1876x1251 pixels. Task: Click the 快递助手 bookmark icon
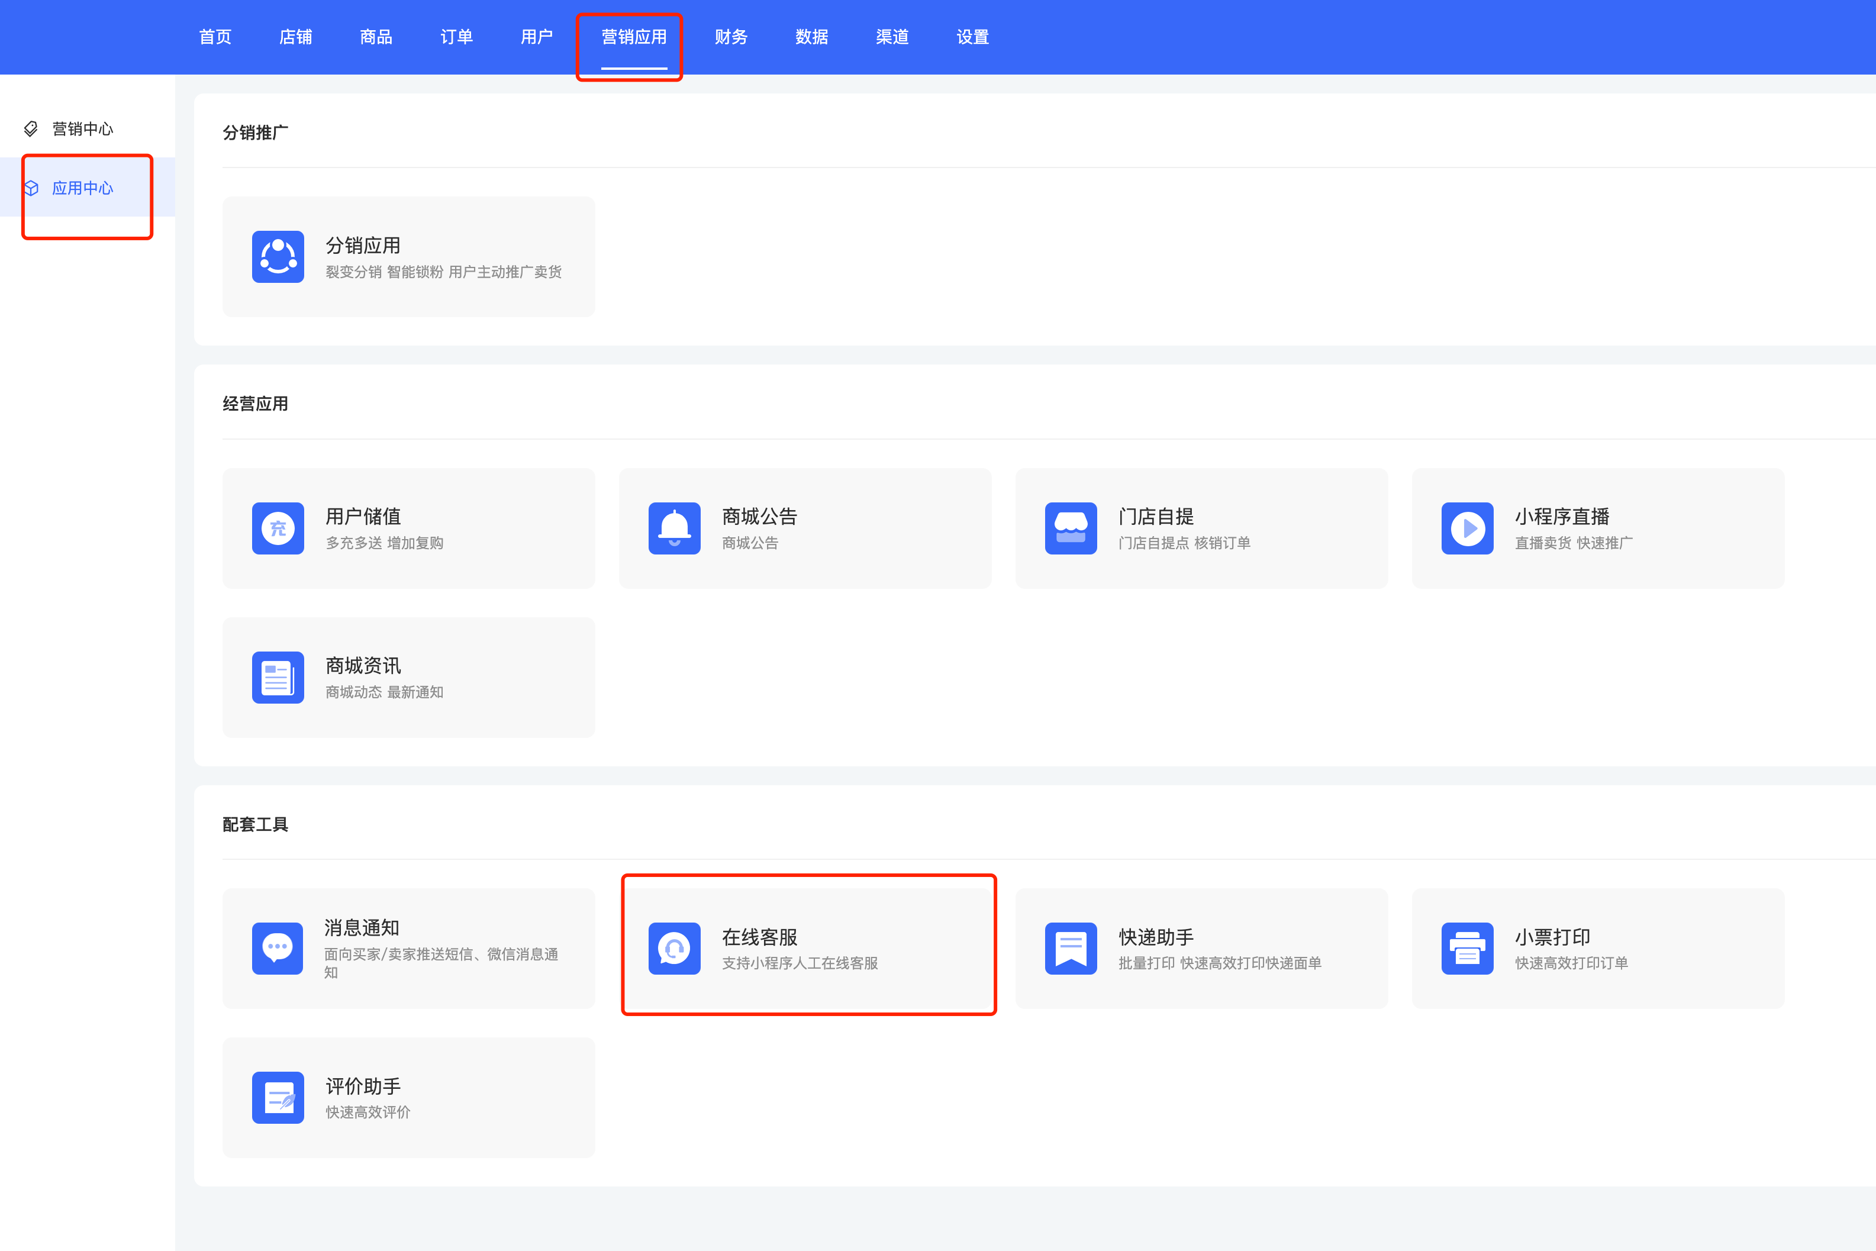pos(1071,948)
